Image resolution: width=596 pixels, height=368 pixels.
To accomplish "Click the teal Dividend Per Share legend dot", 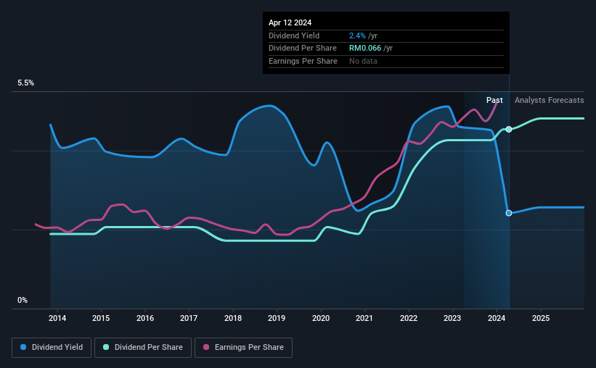I will (x=106, y=347).
